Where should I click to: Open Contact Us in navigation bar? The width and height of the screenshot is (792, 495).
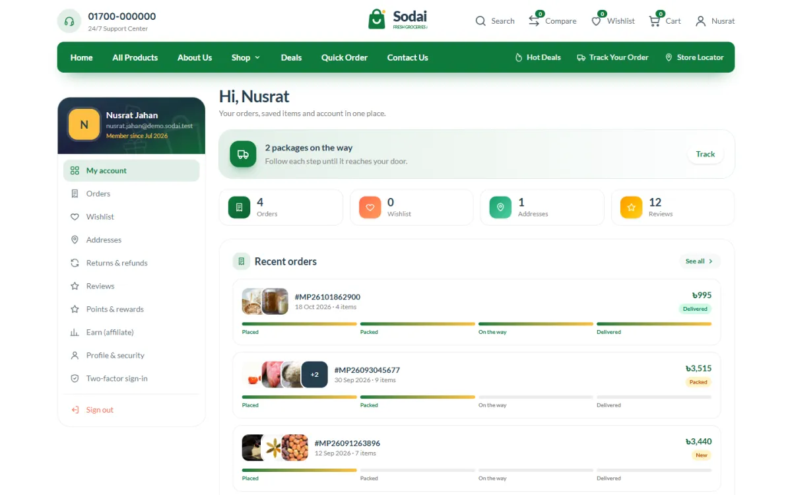coord(408,57)
